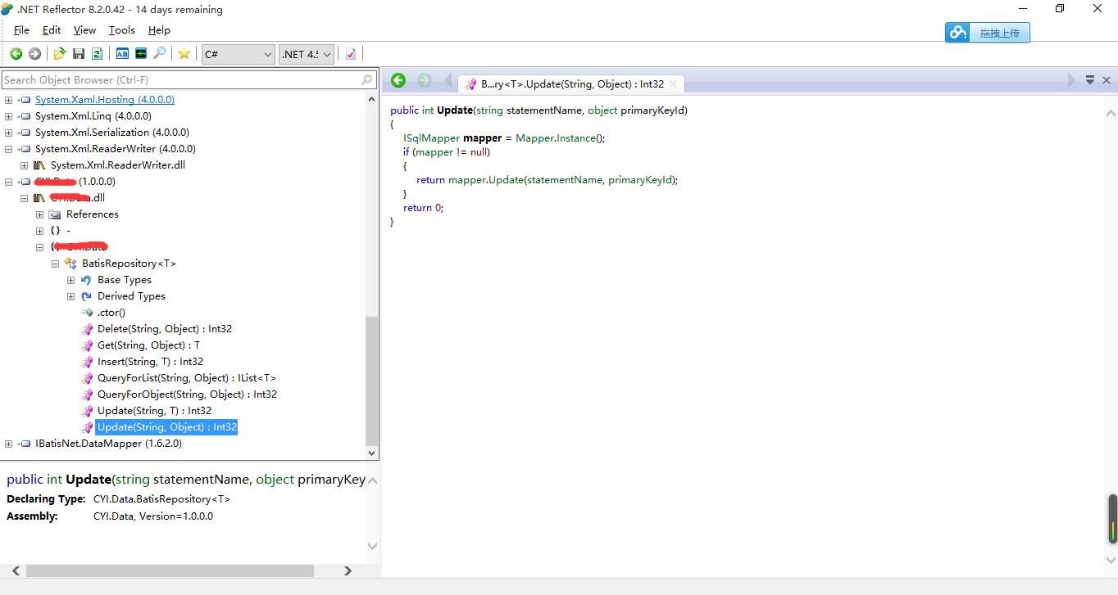Click the object browser vertical scrollbar thumb

point(372,380)
